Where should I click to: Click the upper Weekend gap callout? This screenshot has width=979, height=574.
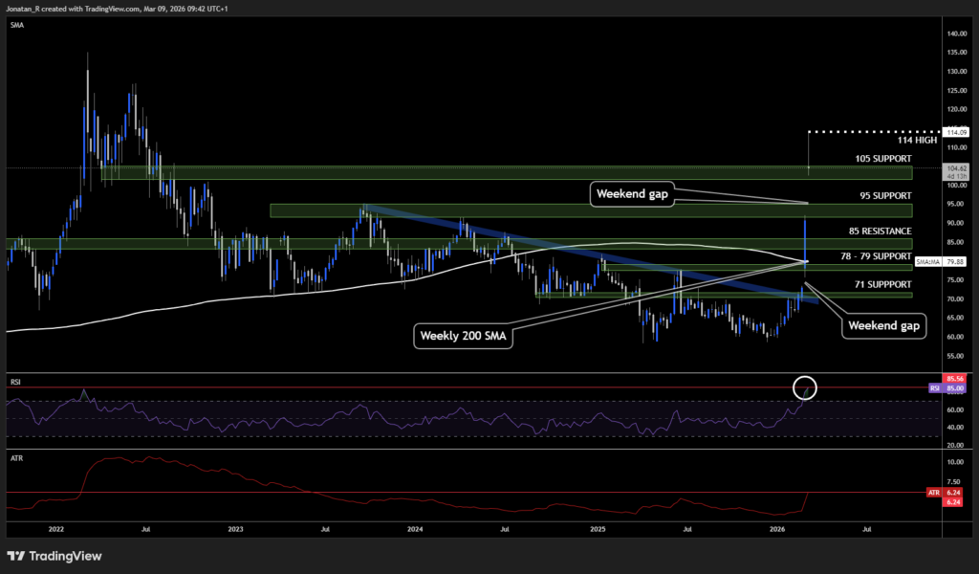(633, 194)
